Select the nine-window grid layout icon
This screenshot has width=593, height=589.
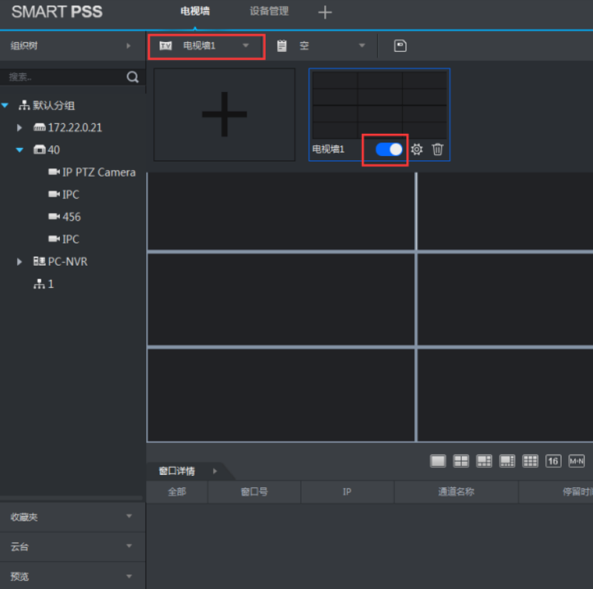pos(530,461)
